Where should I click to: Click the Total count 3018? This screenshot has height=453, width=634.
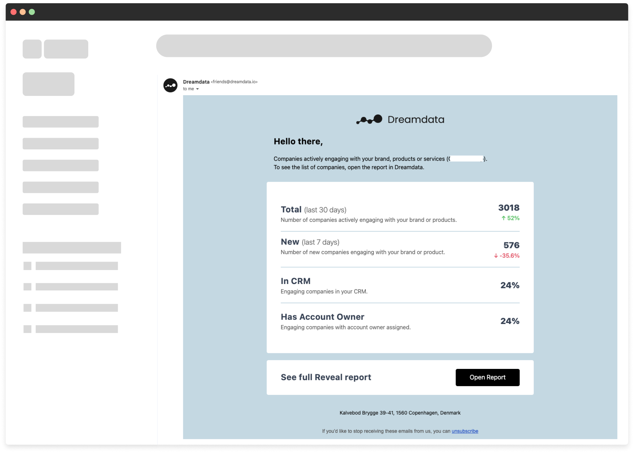509,207
